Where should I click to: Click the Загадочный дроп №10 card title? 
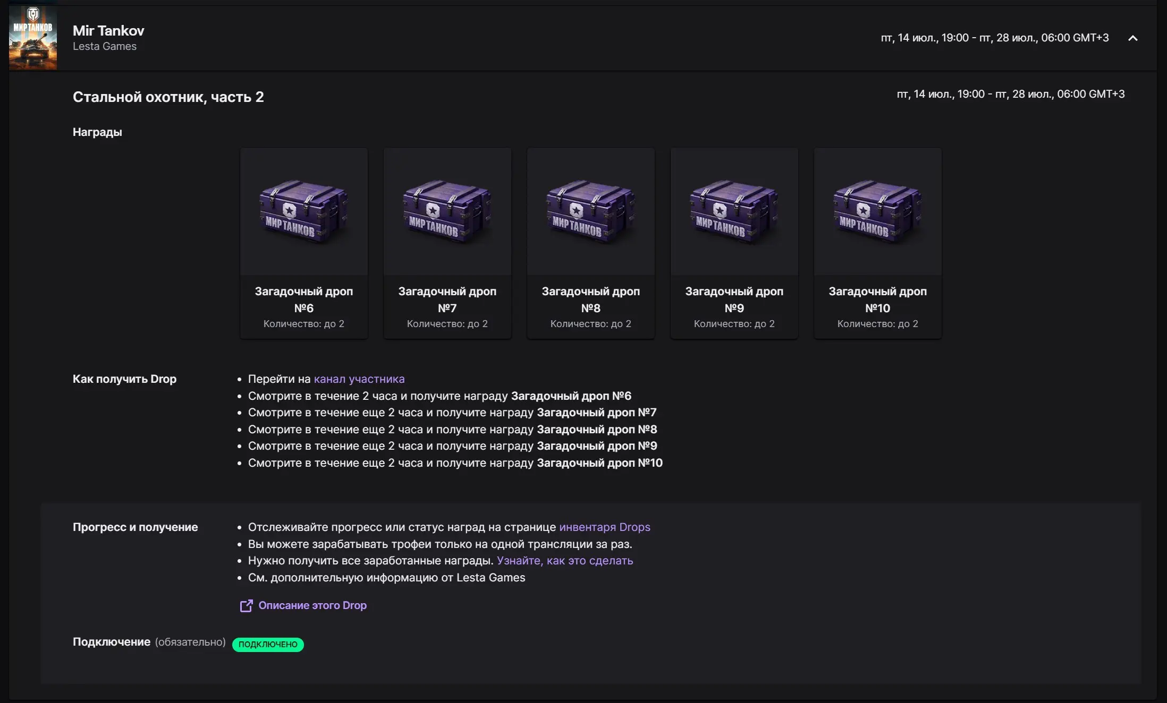878,299
